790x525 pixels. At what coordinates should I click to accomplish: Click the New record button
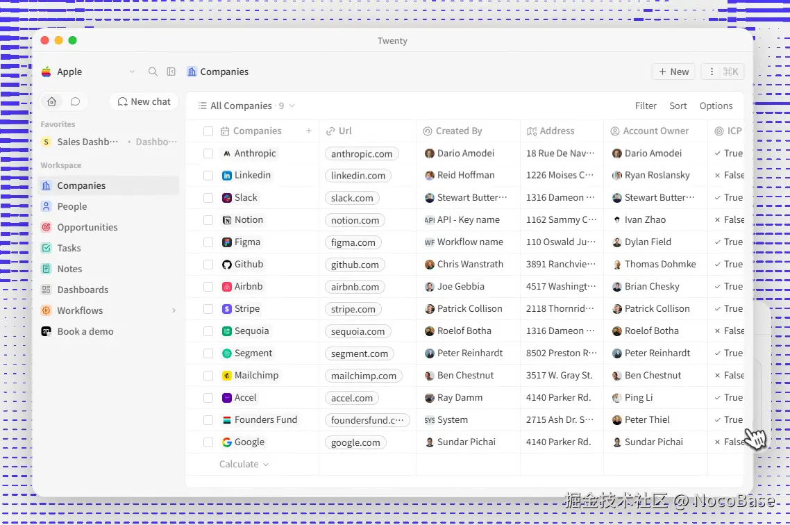pyautogui.click(x=673, y=72)
